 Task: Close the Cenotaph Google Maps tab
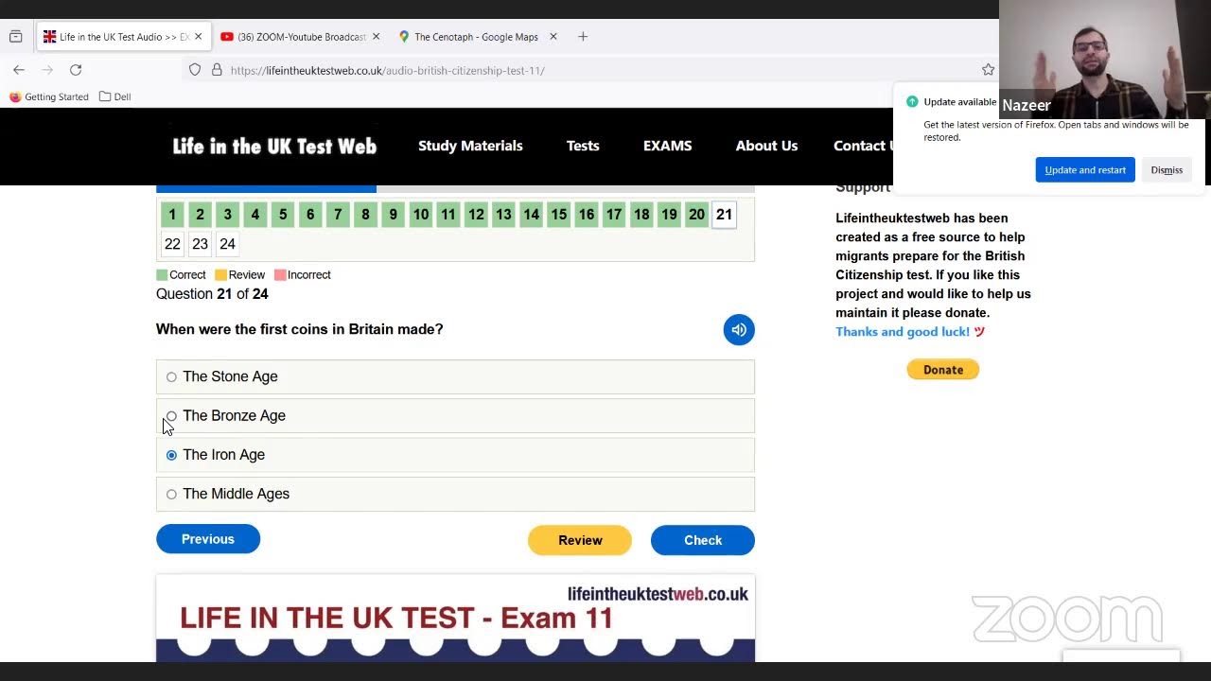553,37
